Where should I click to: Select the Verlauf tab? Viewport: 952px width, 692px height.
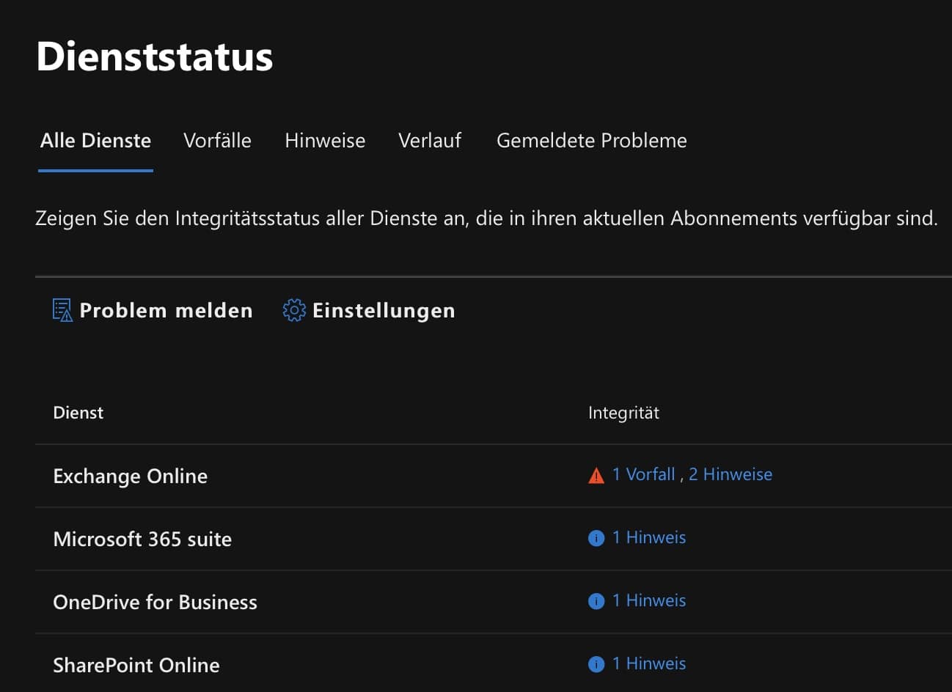(430, 141)
